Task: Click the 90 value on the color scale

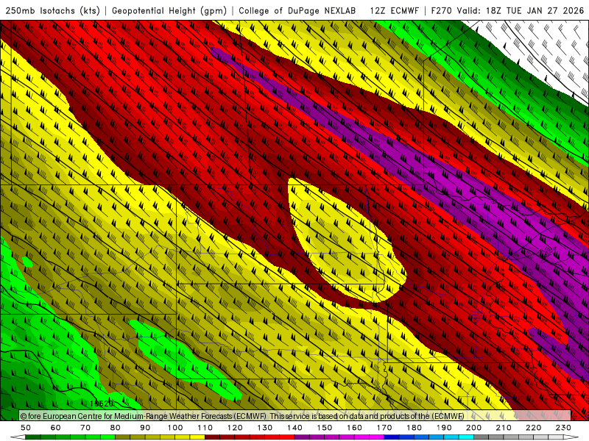Action: pyautogui.click(x=145, y=428)
